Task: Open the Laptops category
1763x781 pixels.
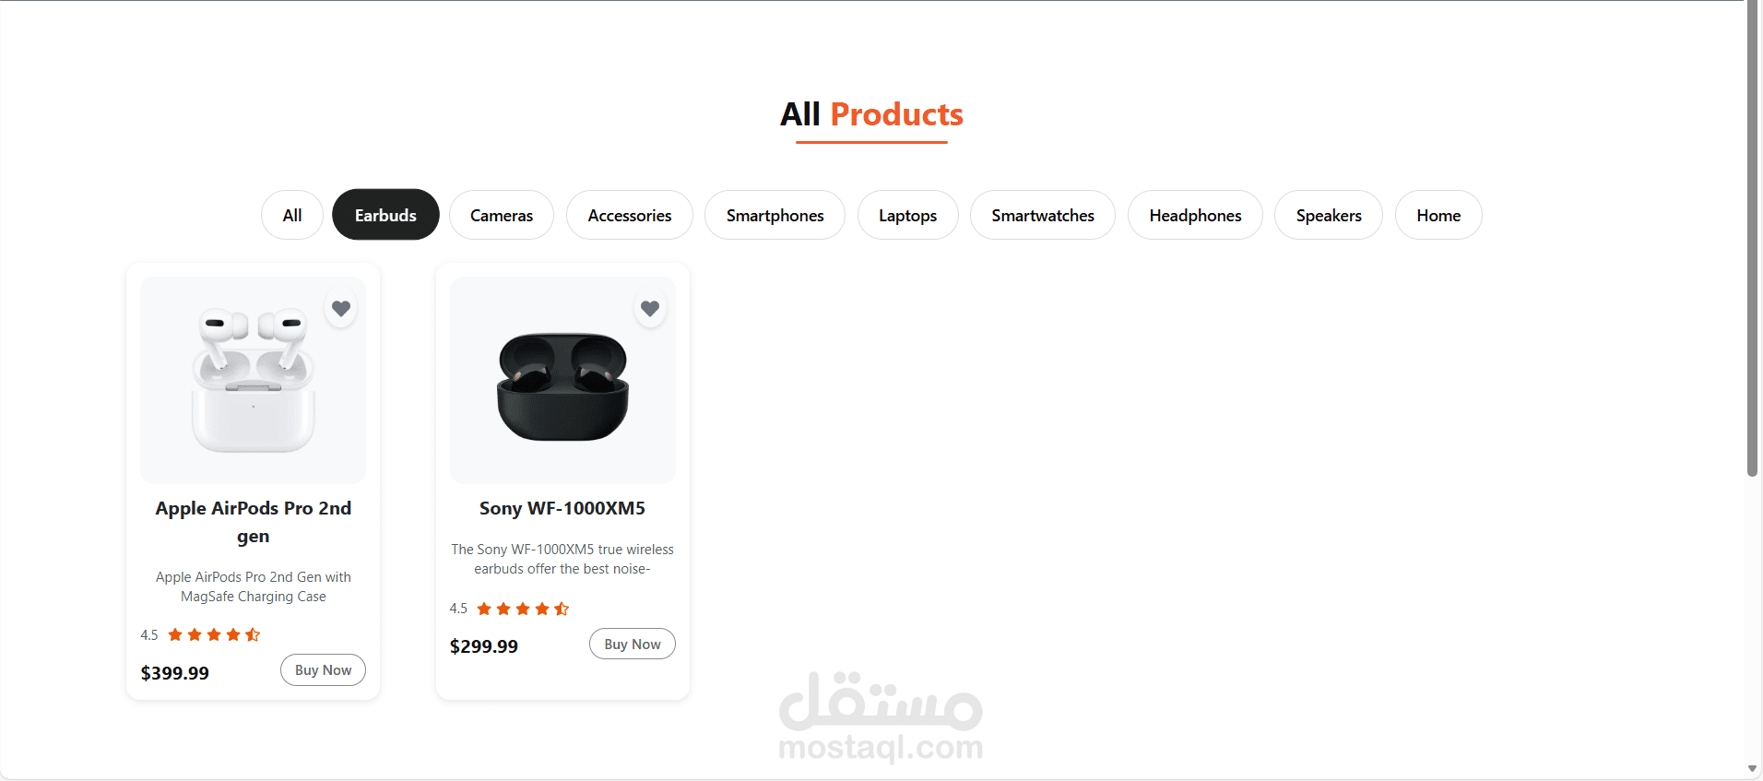Action: coord(907,215)
